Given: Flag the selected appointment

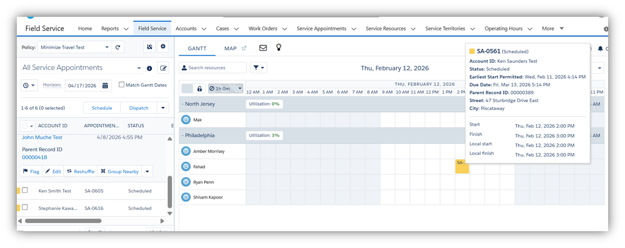Looking at the screenshot, I should pos(30,171).
